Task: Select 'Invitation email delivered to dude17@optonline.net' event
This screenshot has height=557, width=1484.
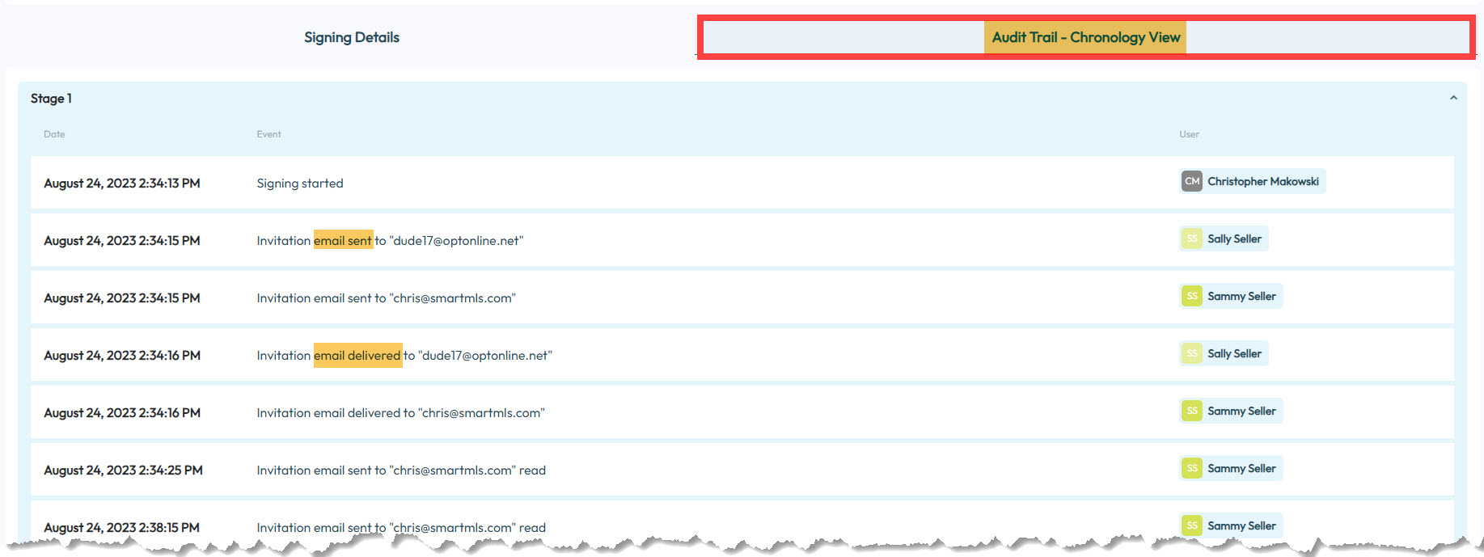Action: pos(404,356)
